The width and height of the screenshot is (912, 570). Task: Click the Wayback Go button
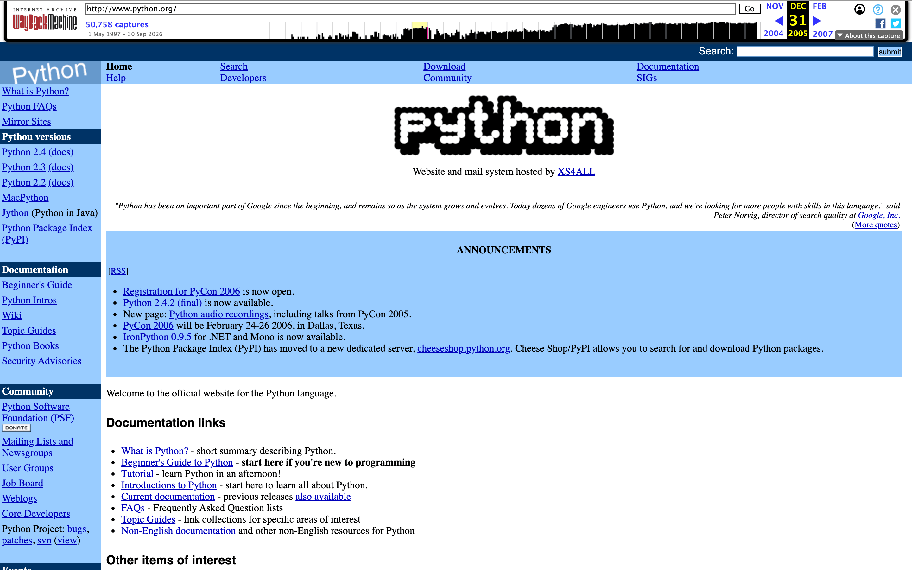tap(749, 9)
